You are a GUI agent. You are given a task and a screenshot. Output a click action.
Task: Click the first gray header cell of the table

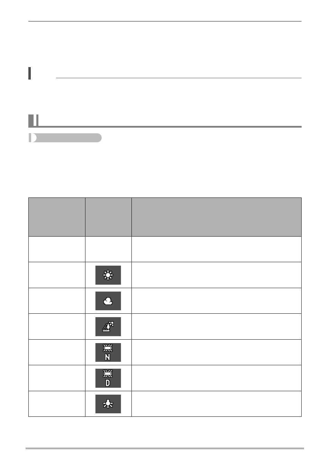click(x=57, y=217)
